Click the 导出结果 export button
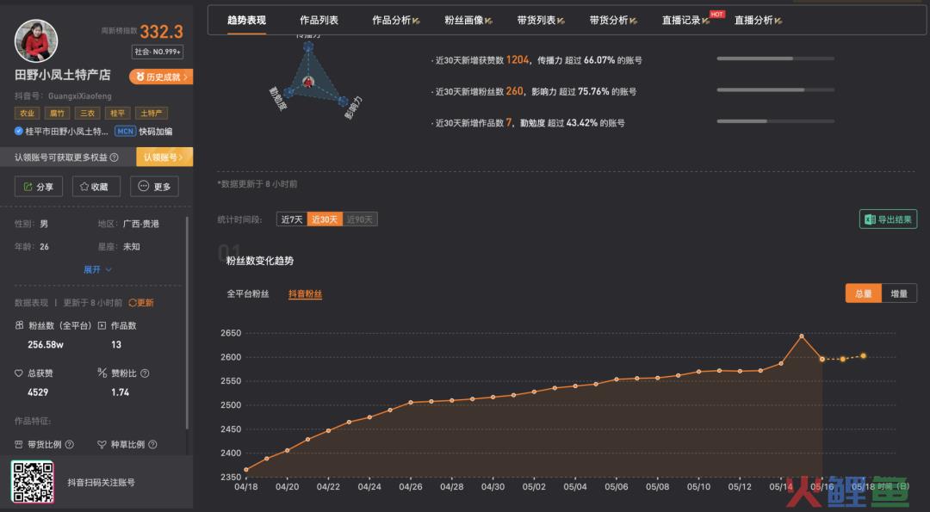Screen dimensions: 930x512 coord(888,219)
